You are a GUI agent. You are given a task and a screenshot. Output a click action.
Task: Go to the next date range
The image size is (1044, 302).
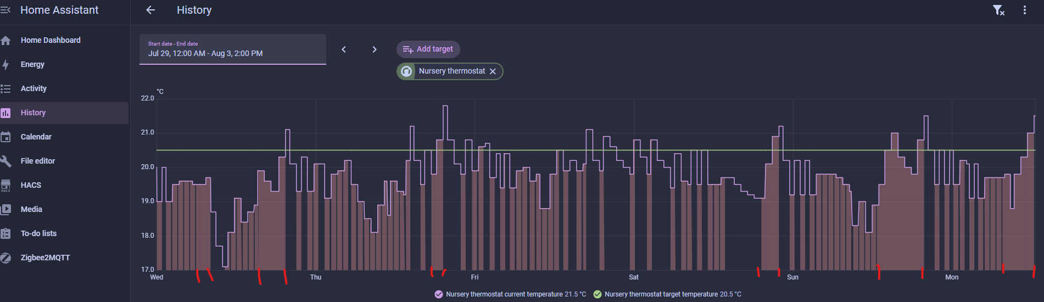click(x=375, y=49)
